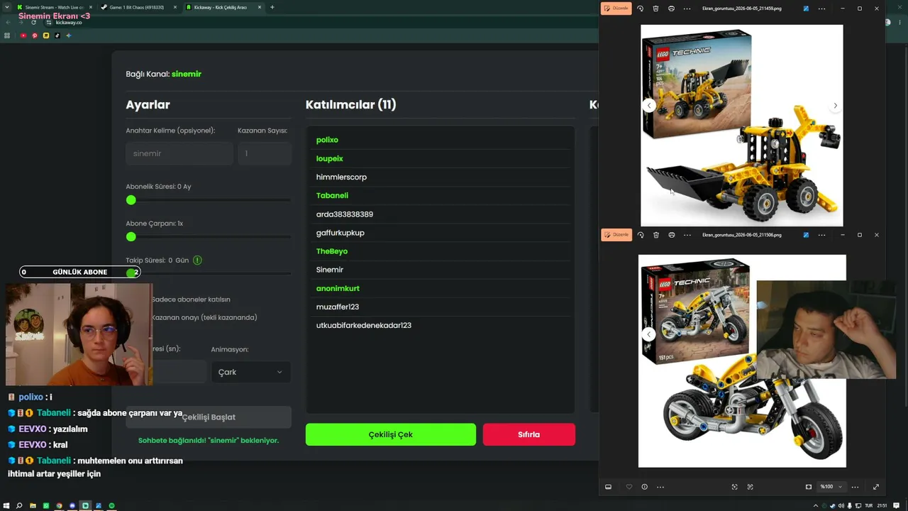
Task: Select participant arda383838389
Action: click(x=345, y=214)
